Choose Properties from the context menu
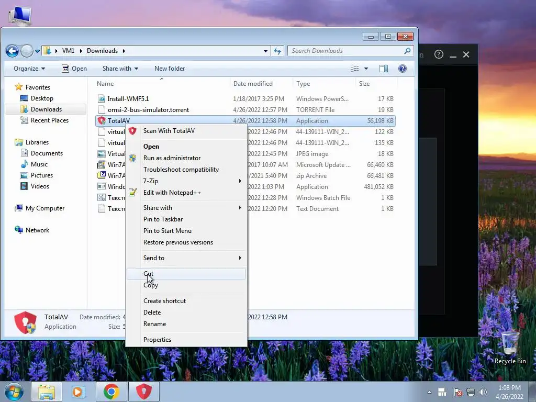This screenshot has width=536, height=402. point(187,340)
